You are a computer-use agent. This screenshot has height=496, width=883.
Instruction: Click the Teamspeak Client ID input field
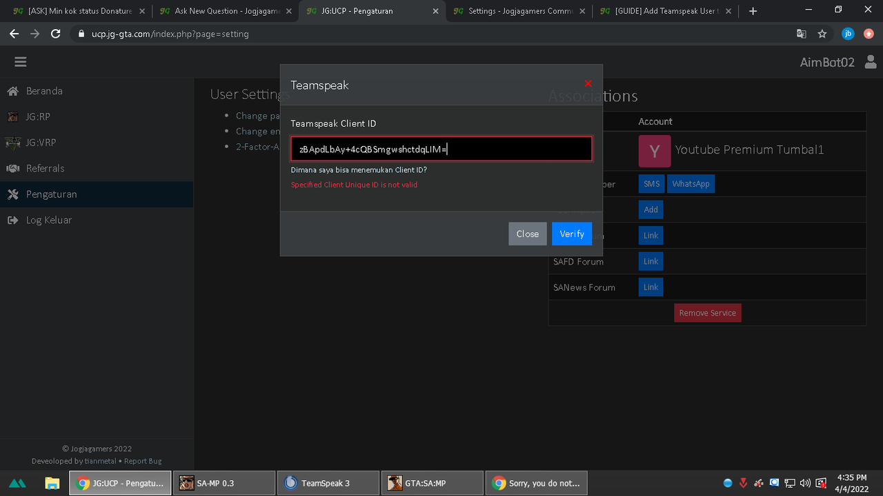point(441,149)
